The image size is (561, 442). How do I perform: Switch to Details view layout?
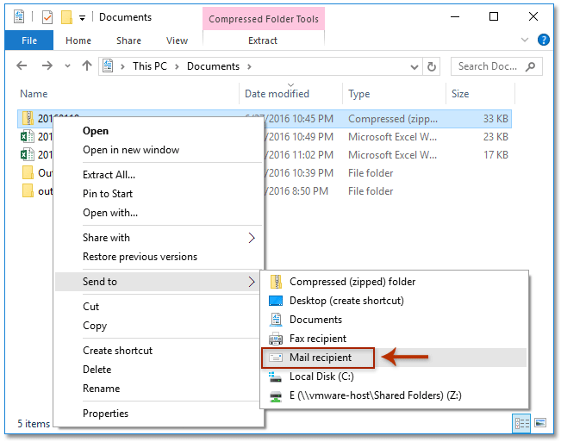[x=521, y=423]
